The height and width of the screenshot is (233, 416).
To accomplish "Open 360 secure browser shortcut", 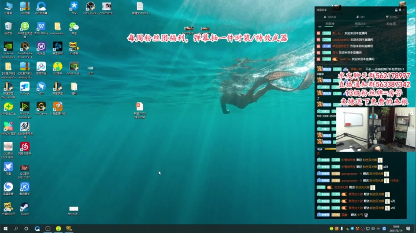I will [25, 29].
